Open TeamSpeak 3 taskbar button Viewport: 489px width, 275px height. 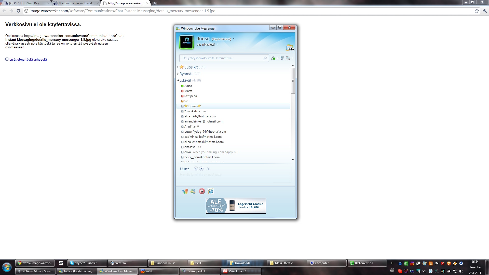pyautogui.click(x=200, y=271)
